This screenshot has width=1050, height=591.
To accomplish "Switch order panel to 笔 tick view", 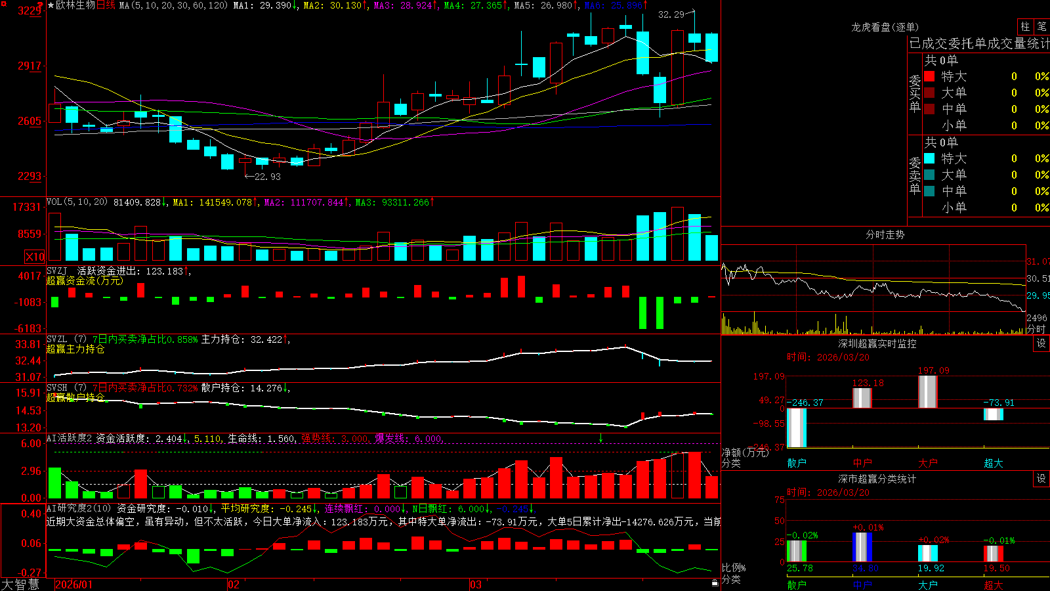I will [1041, 27].
